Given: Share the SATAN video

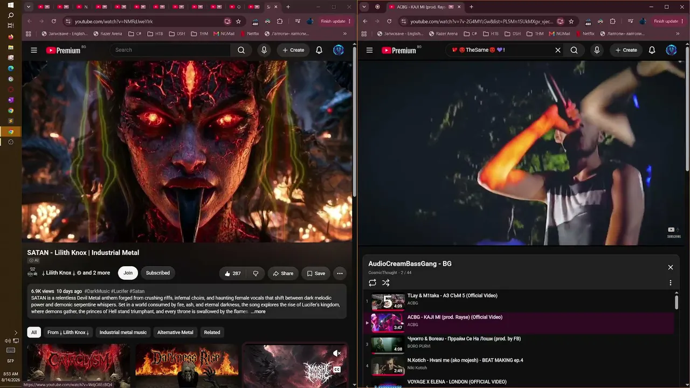Looking at the screenshot, I should 283,273.
